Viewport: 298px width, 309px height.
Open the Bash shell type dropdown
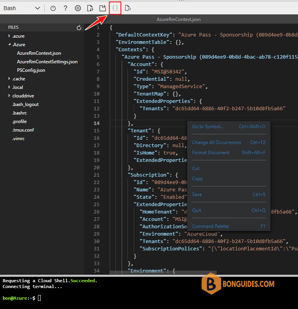tap(22, 8)
